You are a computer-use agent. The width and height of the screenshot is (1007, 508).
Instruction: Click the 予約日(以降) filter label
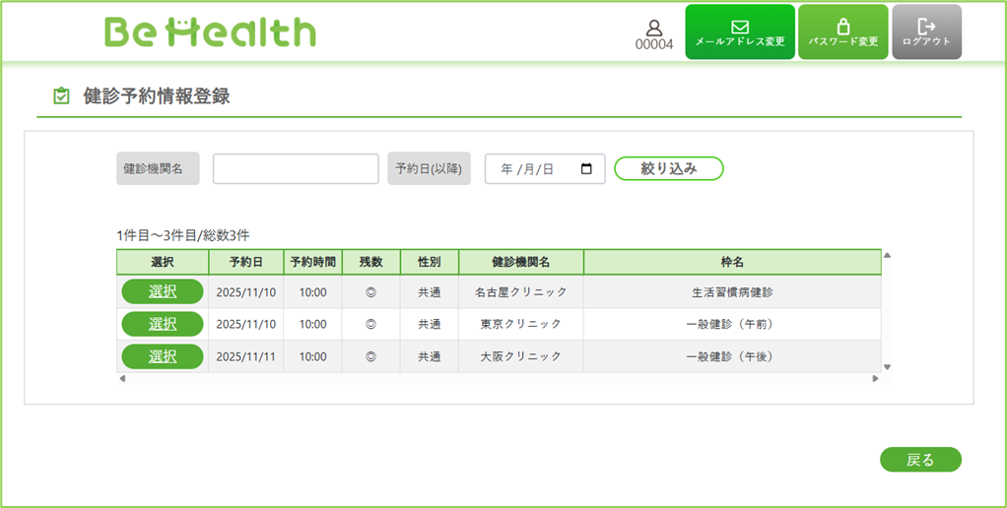429,168
